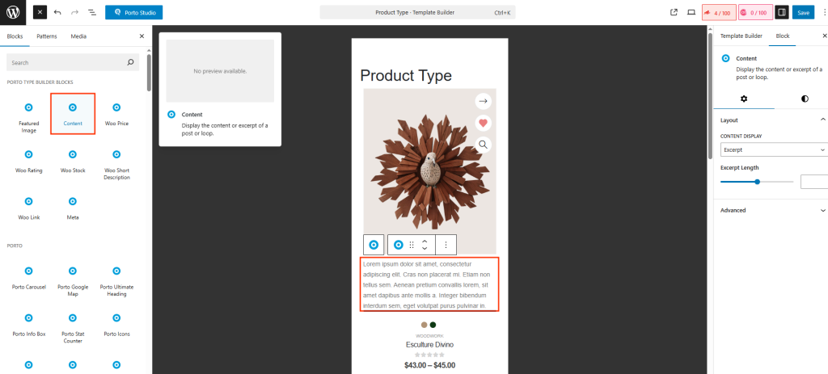Open Document Overview list view icon
The width and height of the screenshot is (828, 374).
coord(91,13)
